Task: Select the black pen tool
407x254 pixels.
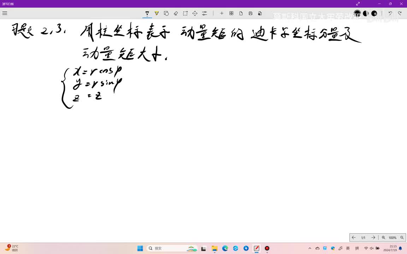Action: 147,13
